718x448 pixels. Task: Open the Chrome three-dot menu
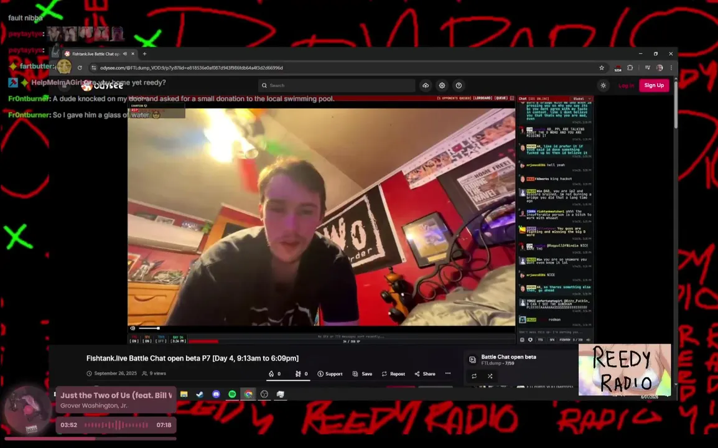coord(671,68)
